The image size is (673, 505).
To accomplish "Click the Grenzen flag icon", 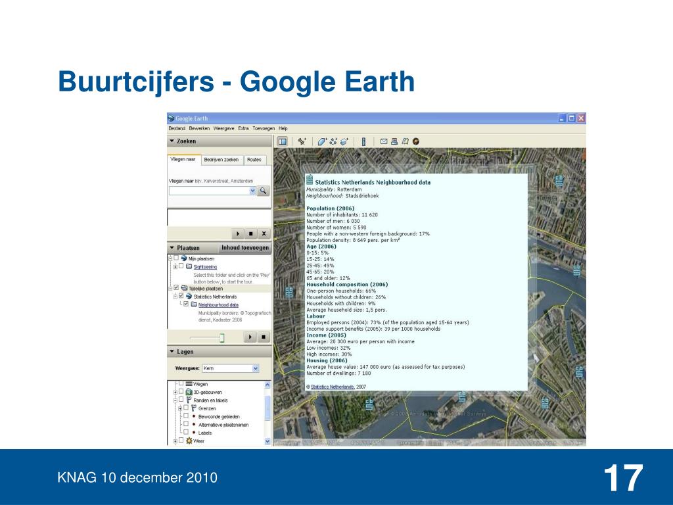I will tap(194, 408).
